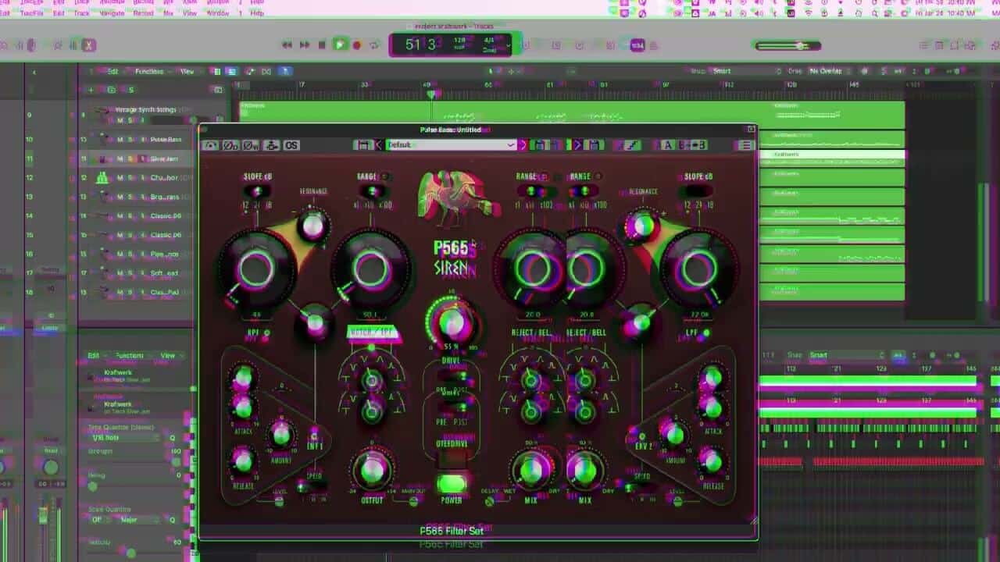Click the ENV 1 Amount knob
The width and height of the screenshot is (1000, 562).
tap(280, 435)
